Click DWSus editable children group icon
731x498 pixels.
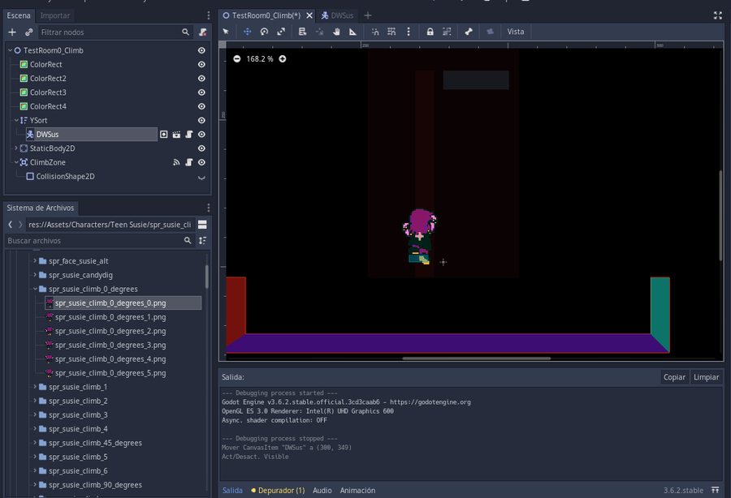[x=163, y=134]
